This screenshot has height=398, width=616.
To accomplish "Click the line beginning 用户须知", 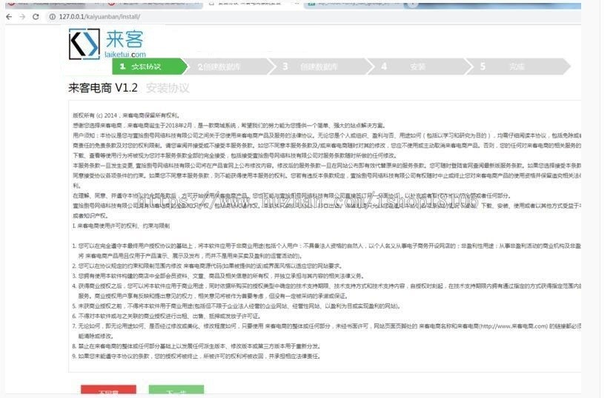I will [327, 135].
